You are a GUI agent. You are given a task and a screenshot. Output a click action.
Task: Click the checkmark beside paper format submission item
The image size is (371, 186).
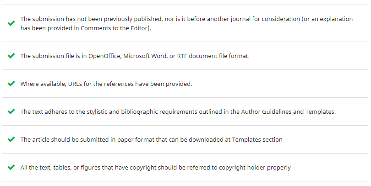point(11,139)
